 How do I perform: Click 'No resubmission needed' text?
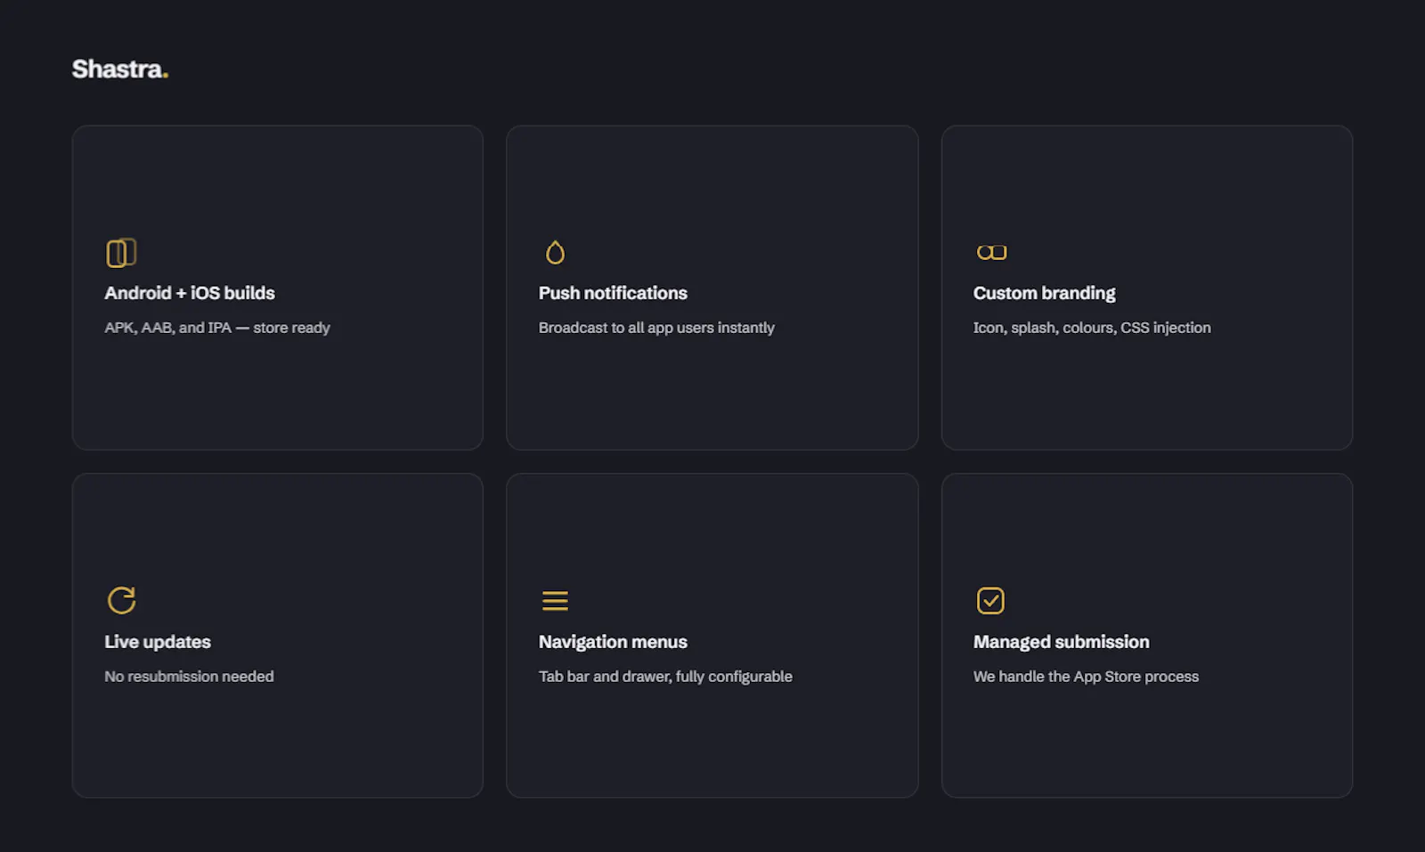pos(189,677)
